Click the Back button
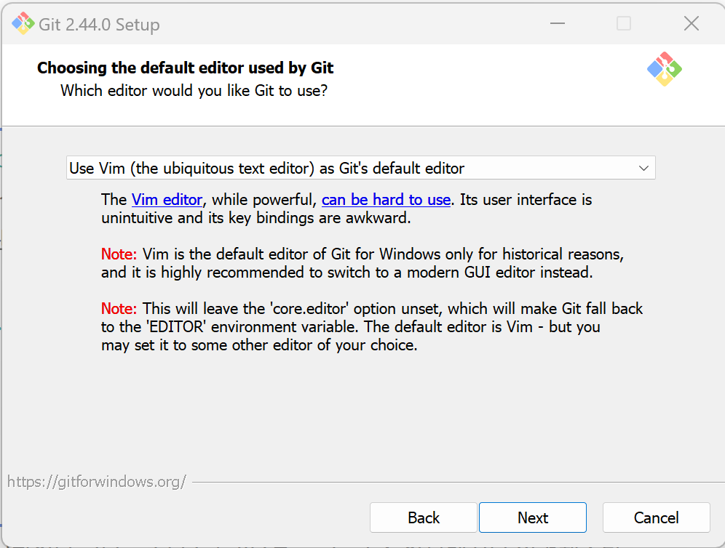Screen dimensions: 725x548 click(424, 517)
